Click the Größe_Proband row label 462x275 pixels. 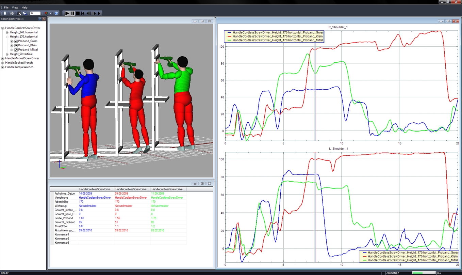point(64,218)
